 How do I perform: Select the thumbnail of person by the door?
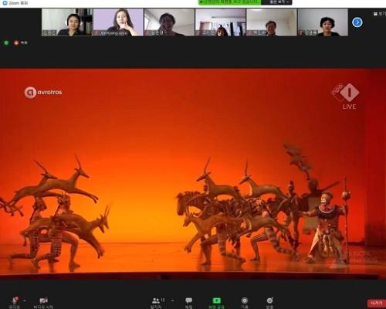click(221, 22)
